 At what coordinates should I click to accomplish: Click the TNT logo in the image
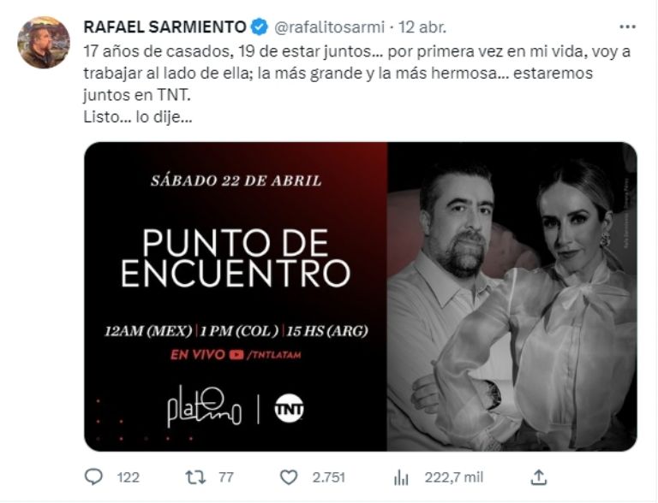[289, 408]
